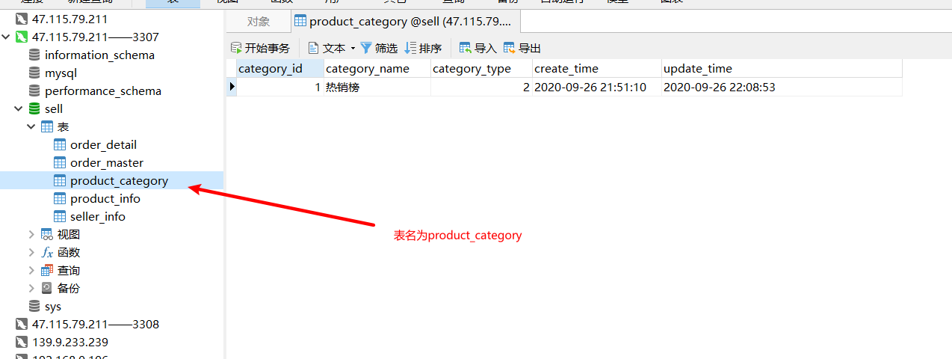Viewport: 952px width, 359px height.
Task: Click the 排序 sort tool
Action: pos(423,48)
